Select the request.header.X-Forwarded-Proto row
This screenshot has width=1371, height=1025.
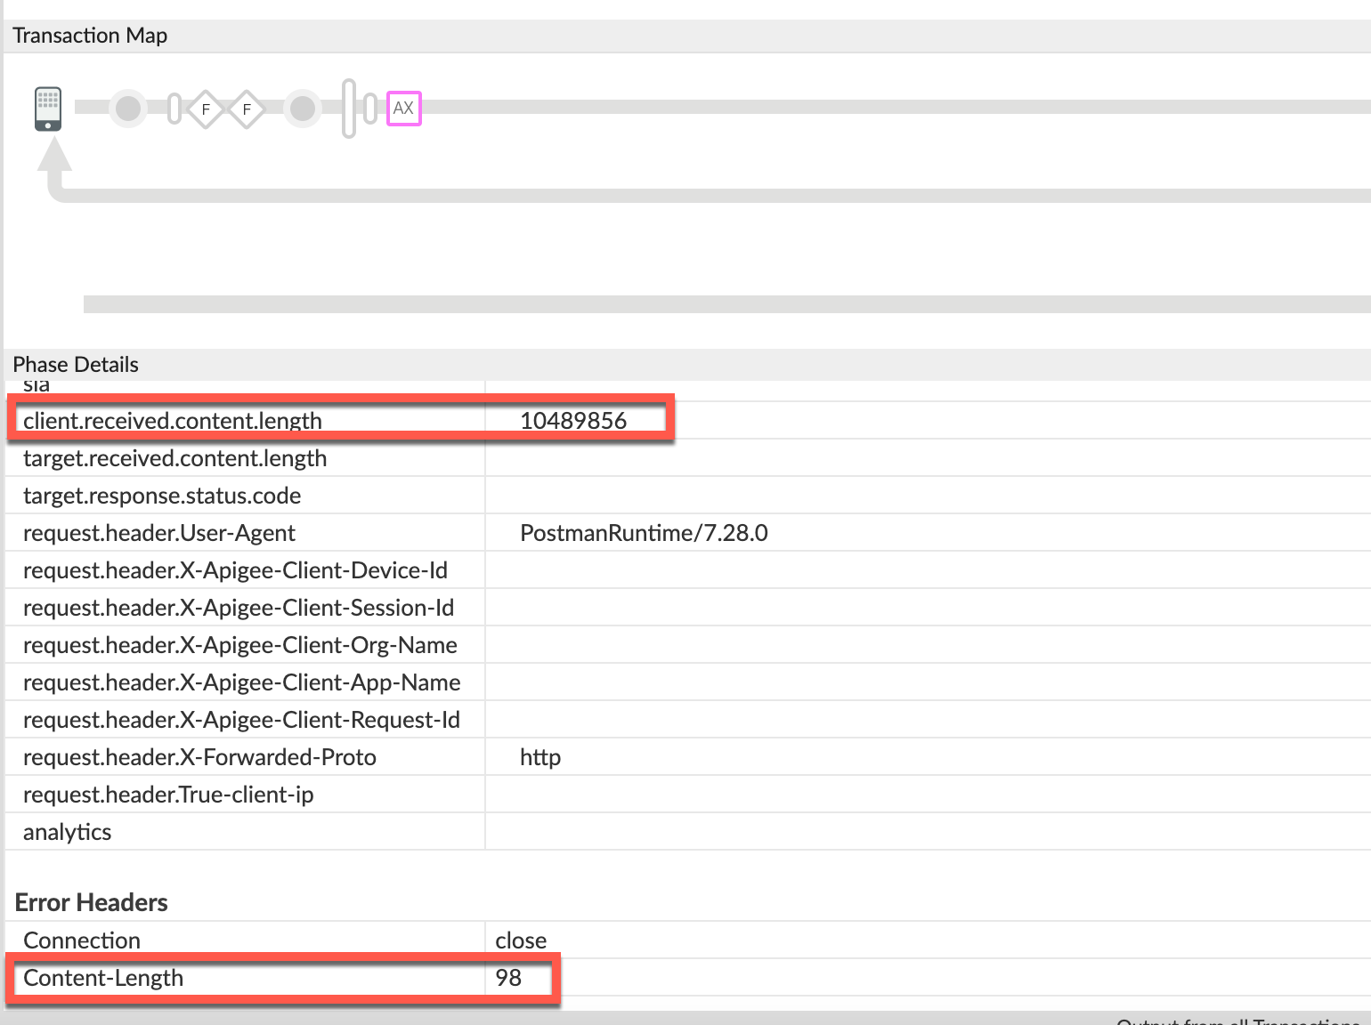tap(199, 757)
